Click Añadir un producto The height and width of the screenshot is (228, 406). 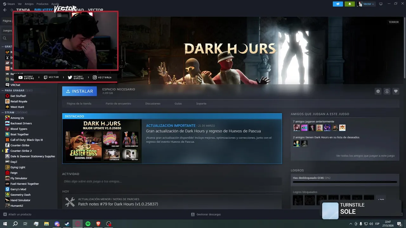pos(17,214)
